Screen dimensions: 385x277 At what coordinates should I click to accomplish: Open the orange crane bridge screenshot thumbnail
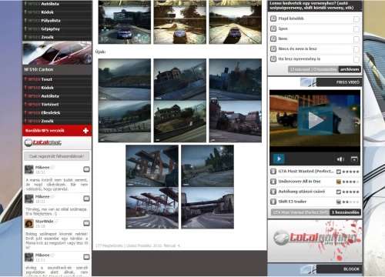pyautogui.click(x=152, y=165)
